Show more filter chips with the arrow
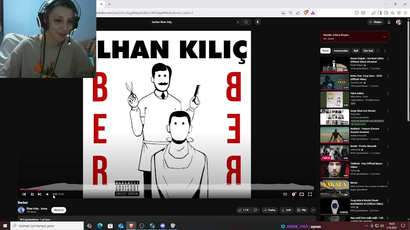The width and height of the screenshot is (410, 230). (x=385, y=51)
